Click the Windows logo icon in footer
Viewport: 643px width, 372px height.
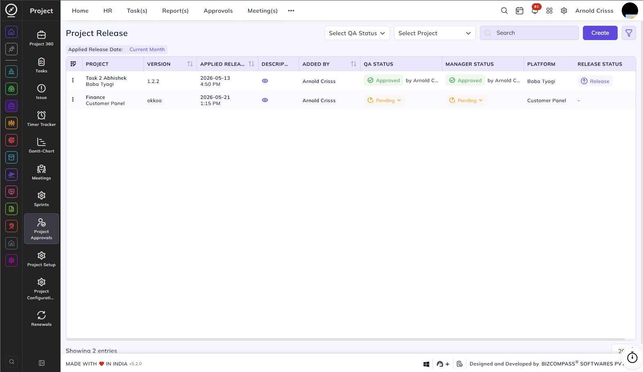tap(426, 364)
